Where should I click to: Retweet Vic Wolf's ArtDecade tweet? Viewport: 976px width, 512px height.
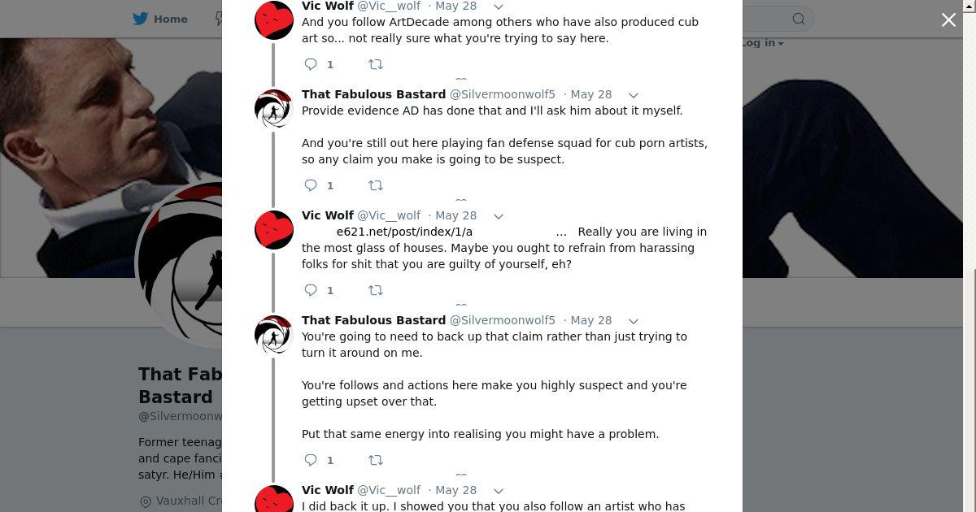point(376,64)
